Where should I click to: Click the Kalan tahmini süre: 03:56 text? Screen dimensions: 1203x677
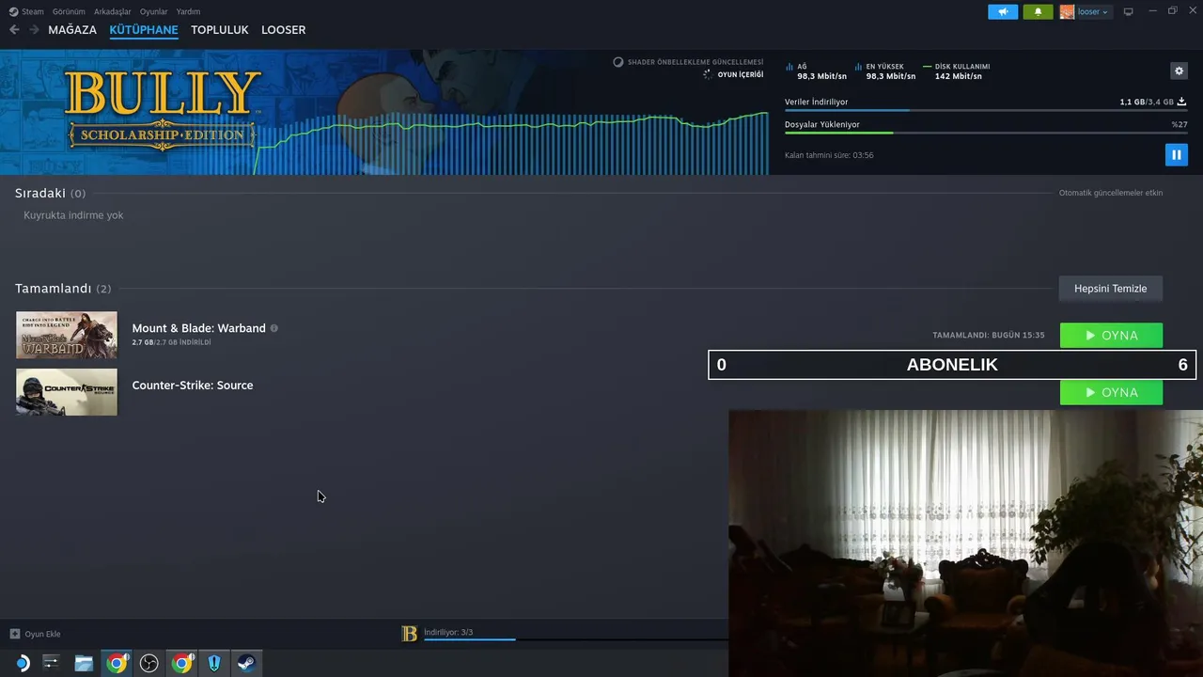coord(829,155)
